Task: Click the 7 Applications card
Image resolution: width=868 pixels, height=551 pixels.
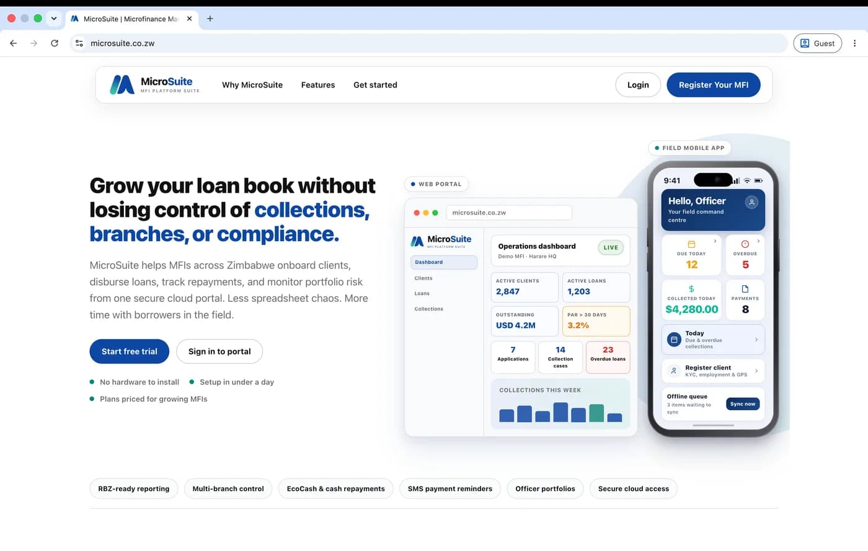Action: coord(513,357)
